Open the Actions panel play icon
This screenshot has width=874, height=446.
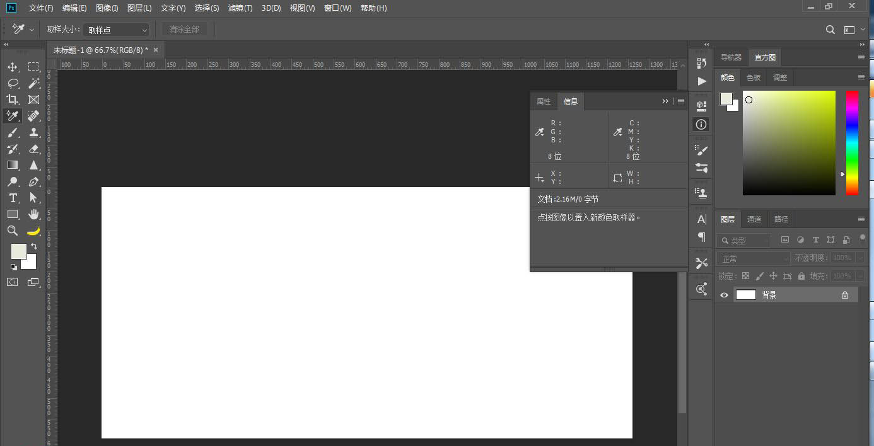pos(702,81)
